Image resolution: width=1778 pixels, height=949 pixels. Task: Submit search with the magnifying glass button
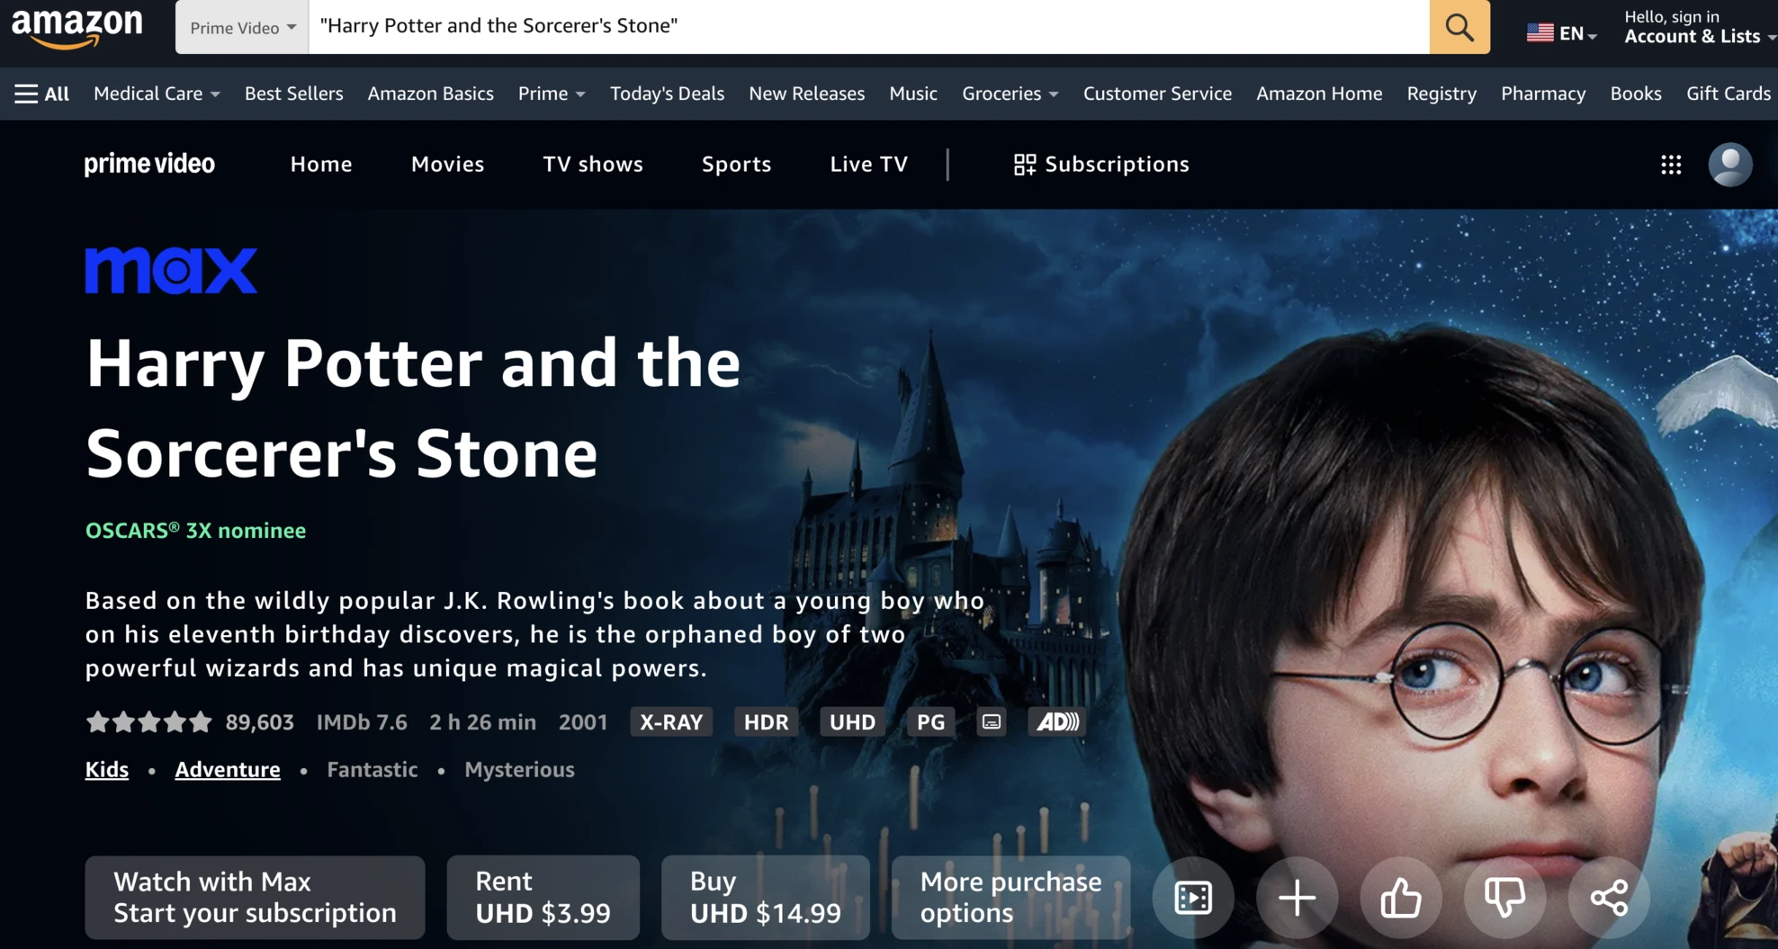1459,27
